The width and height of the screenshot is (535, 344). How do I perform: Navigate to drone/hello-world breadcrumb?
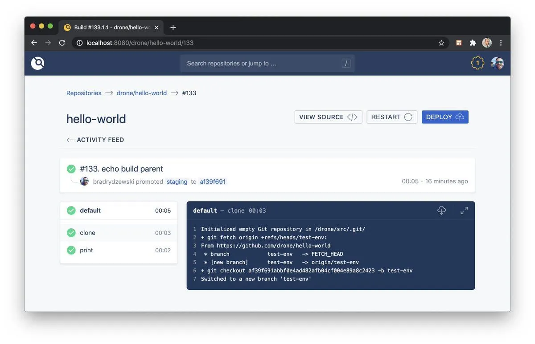(142, 93)
